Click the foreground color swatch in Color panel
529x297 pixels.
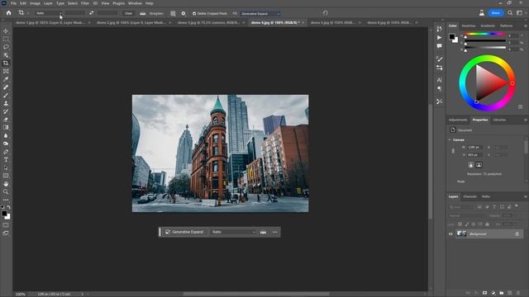(452, 36)
